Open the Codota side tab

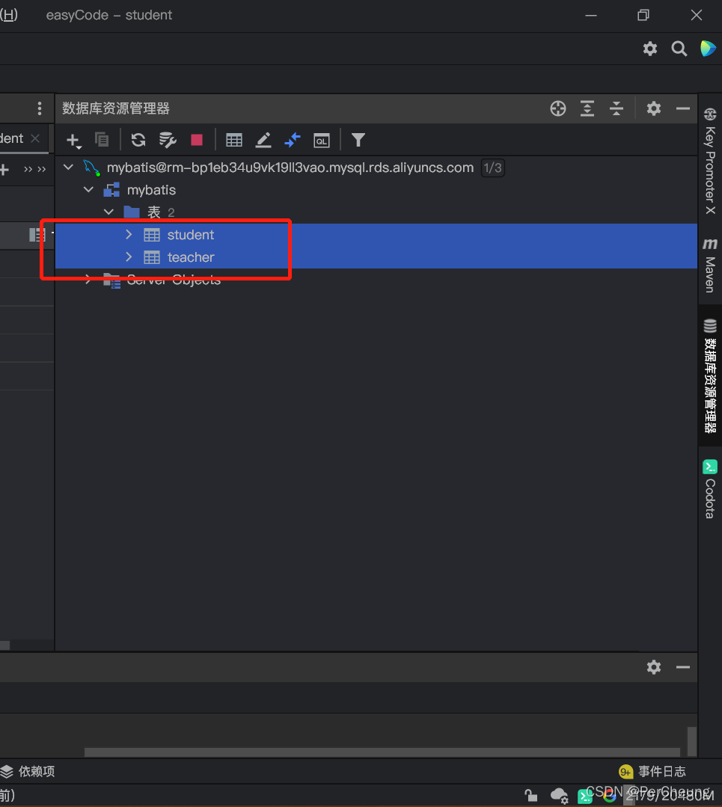(710, 489)
